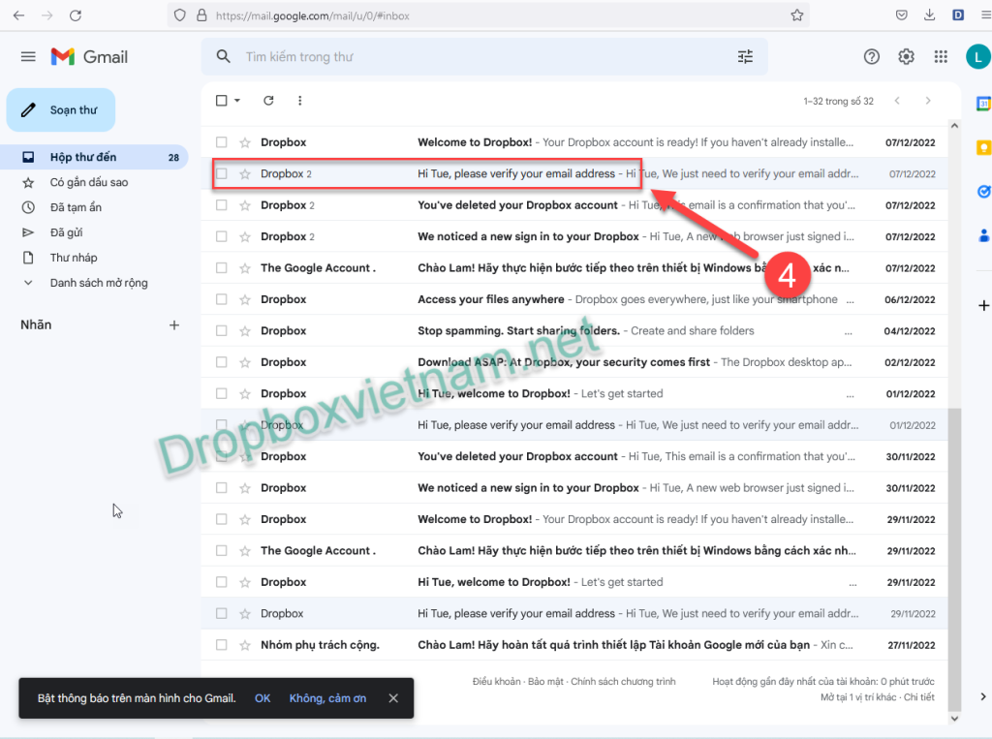Open the Contacts side panel
Screen dimensions: 992x739
983,236
